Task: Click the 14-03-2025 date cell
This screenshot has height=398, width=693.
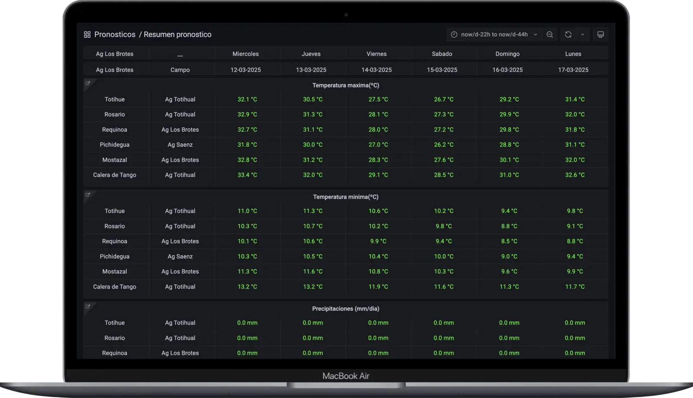Action: click(376, 70)
